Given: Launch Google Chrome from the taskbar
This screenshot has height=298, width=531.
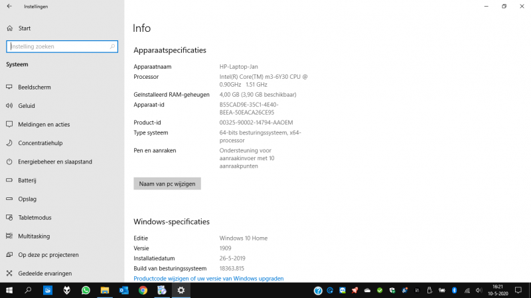Looking at the screenshot, I should [143, 290].
